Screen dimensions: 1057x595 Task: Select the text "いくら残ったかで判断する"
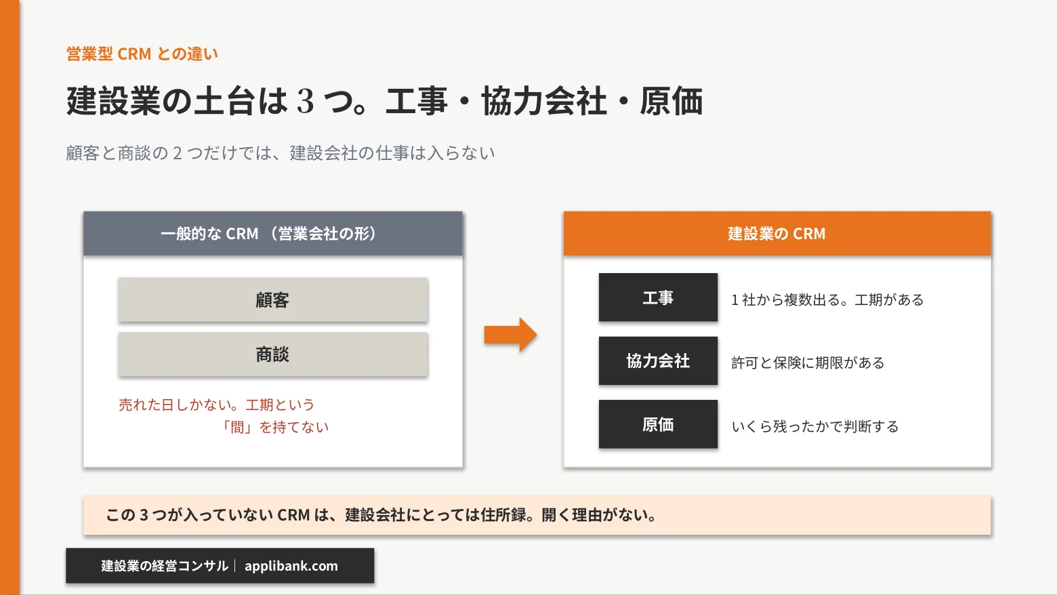click(815, 426)
